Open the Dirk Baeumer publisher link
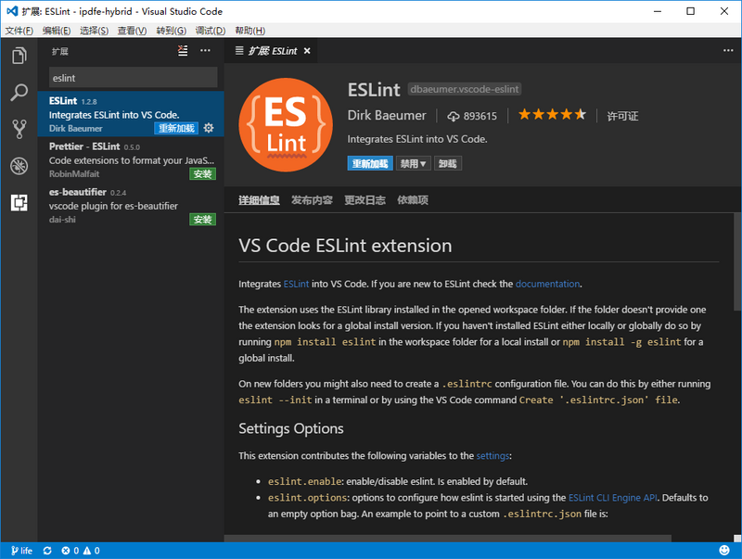Viewport: 742px width, 559px height. (x=387, y=115)
